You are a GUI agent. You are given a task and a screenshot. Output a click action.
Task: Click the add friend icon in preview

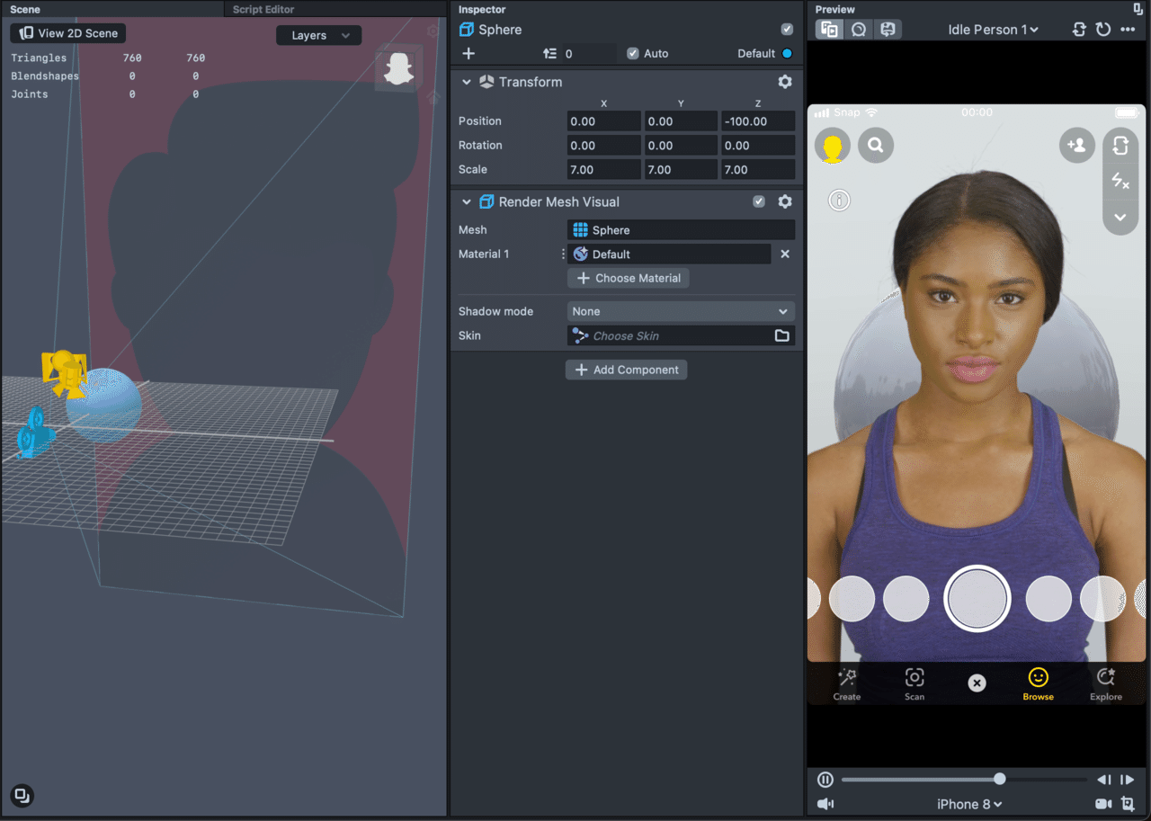tap(1077, 145)
